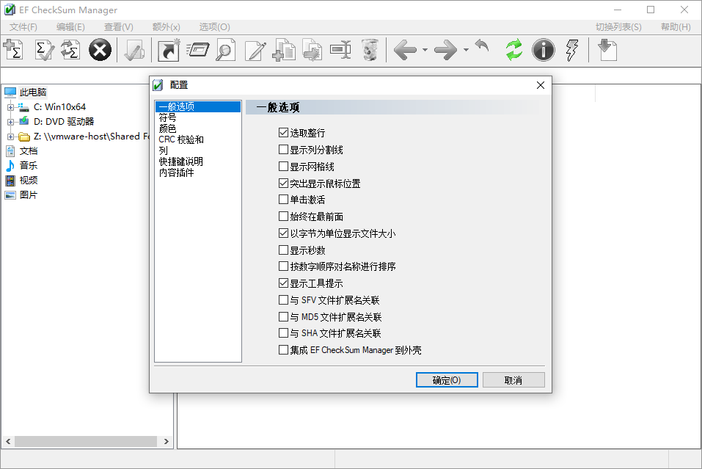Open the 额外(x) menu
Viewport: 702px width, 469px height.
pos(166,27)
